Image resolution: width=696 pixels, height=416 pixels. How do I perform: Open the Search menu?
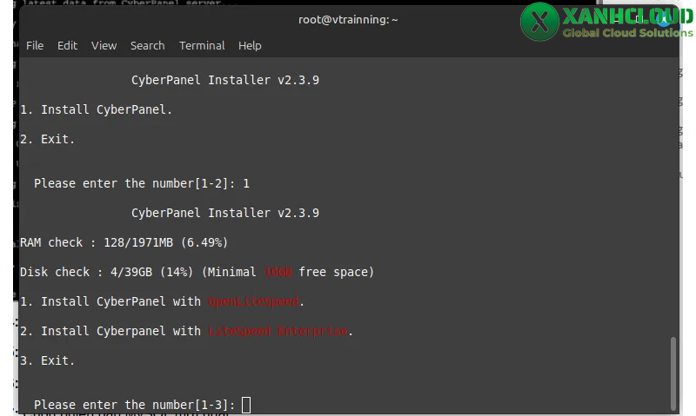click(147, 46)
